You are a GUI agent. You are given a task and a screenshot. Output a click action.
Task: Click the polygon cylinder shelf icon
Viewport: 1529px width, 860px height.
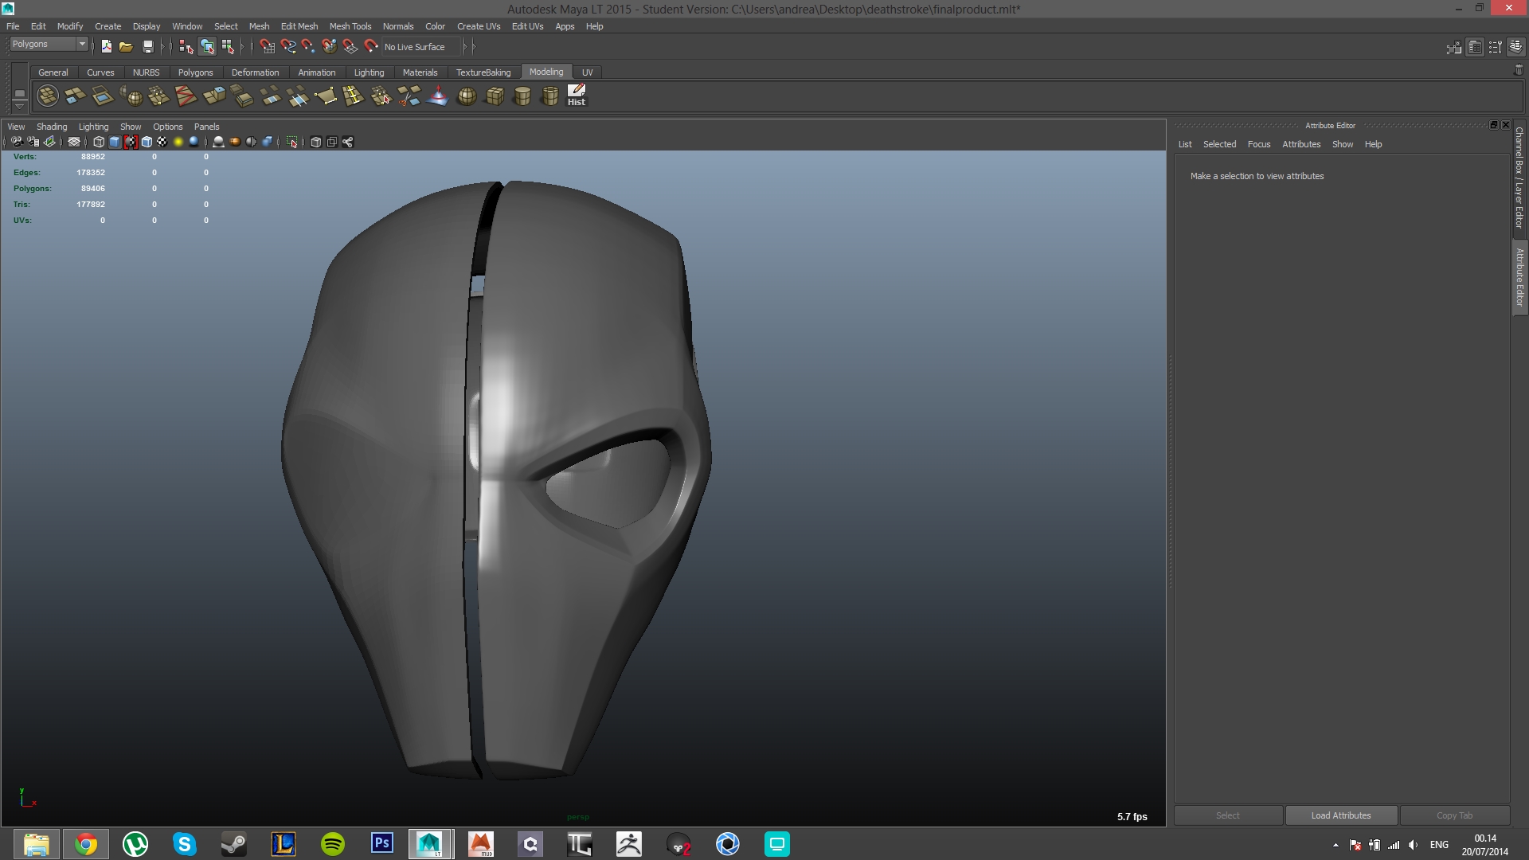(x=522, y=96)
